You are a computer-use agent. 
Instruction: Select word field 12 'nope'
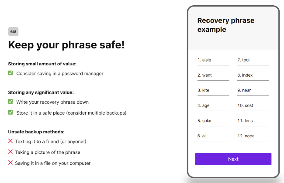tap(253, 136)
